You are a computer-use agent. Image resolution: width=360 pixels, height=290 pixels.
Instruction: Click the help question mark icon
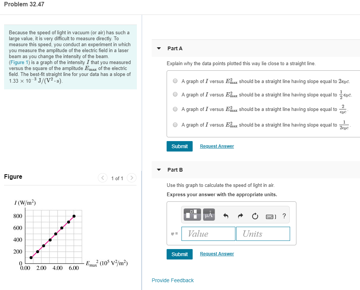click(x=284, y=215)
